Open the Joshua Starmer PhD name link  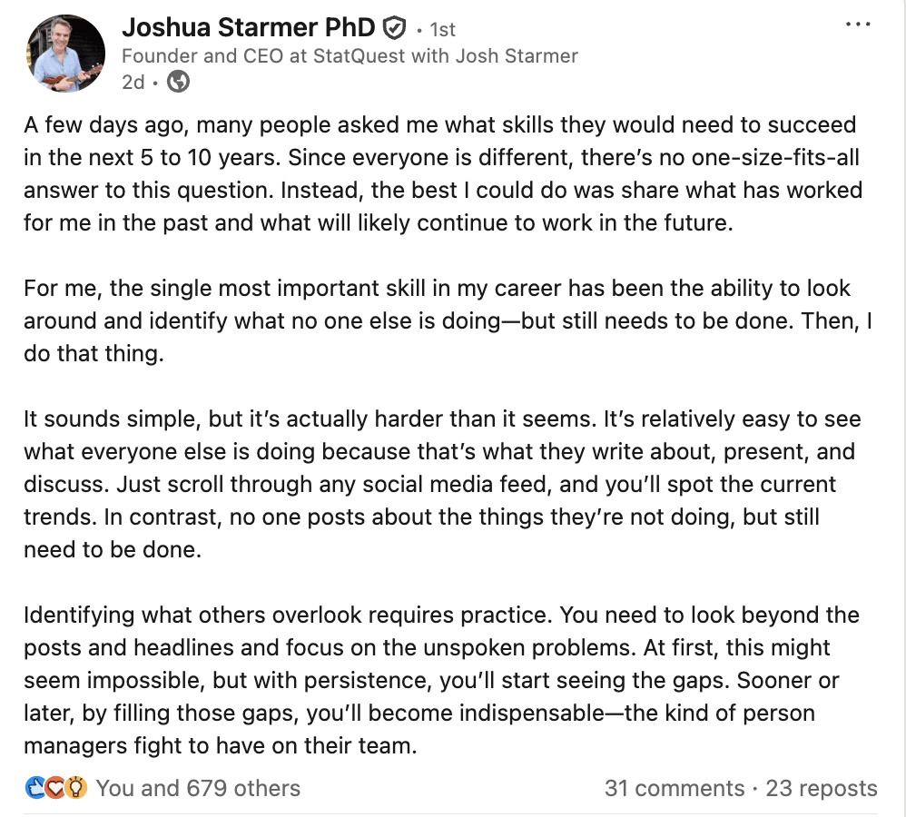tap(249, 27)
